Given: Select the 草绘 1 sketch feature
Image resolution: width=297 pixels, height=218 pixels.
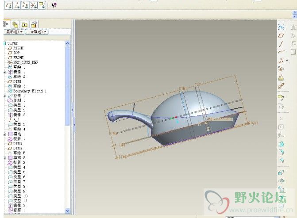Looking at the screenshot, I should point(16,67).
